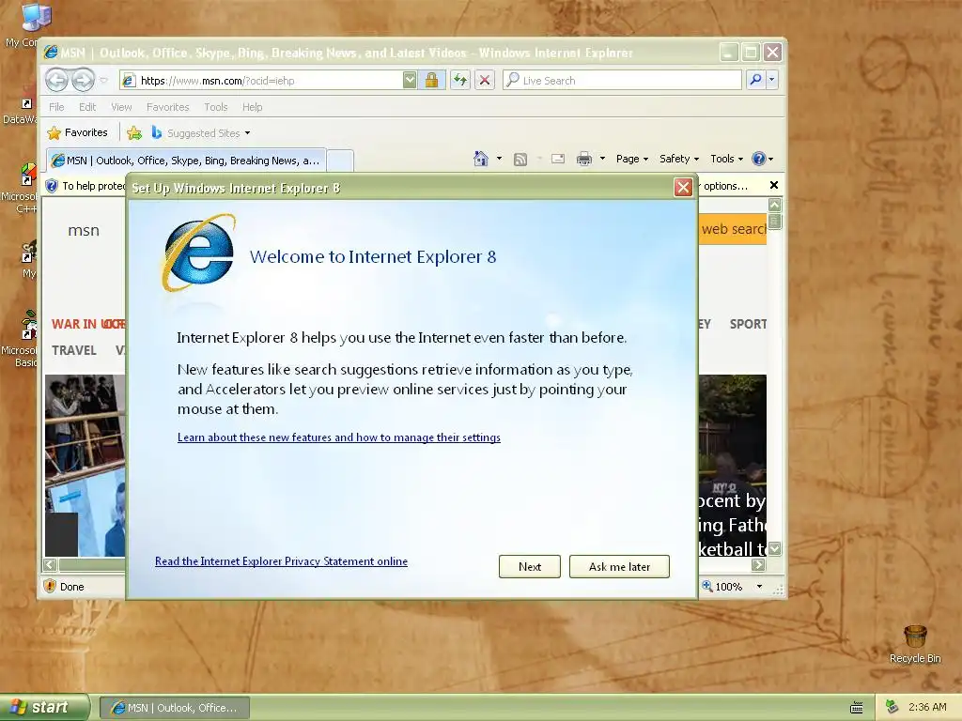Viewport: 962px width, 721px height.
Task: Refresh the page with the green arrows icon
Action: [x=460, y=81]
